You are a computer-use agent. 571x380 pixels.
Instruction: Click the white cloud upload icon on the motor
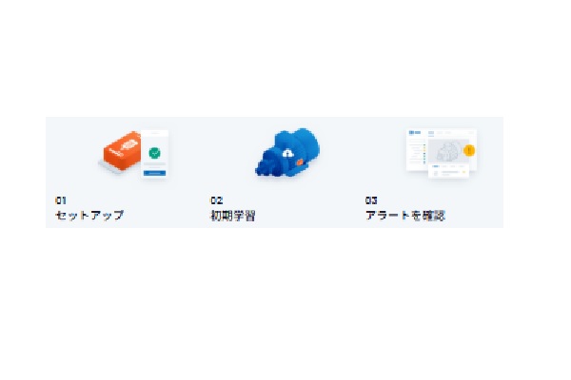click(287, 153)
